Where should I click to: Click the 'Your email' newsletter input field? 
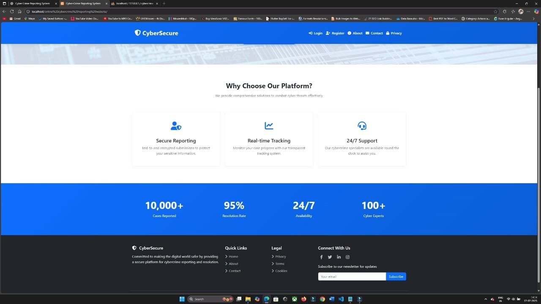(352, 277)
